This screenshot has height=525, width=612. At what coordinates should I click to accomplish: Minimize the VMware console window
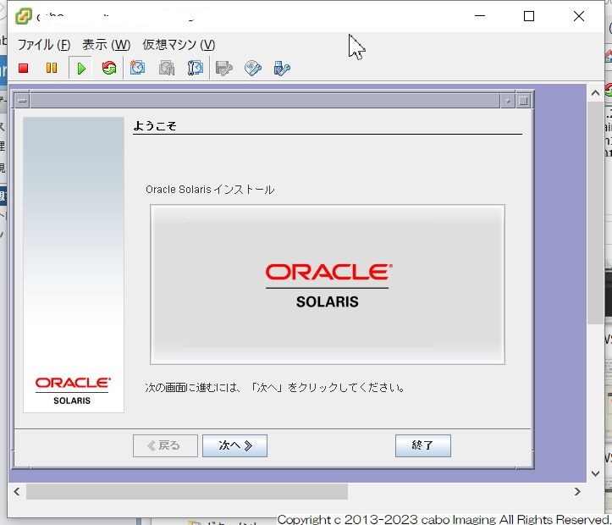coord(480,16)
